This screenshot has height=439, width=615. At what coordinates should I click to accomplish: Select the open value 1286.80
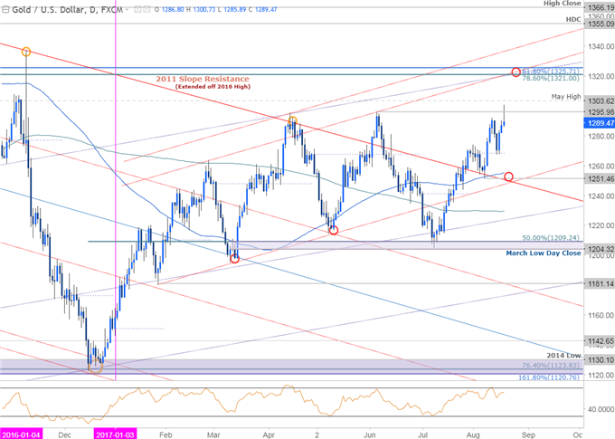(173, 9)
